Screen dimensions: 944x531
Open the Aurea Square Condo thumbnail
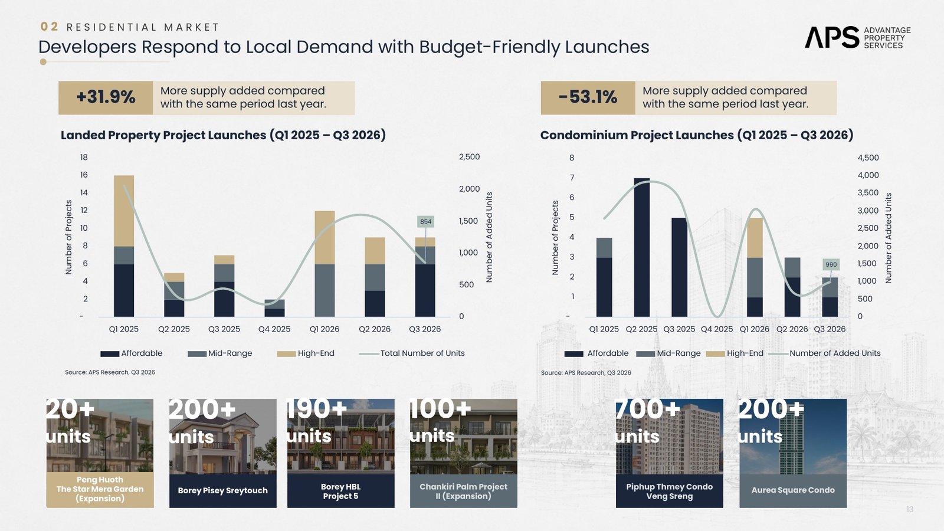coord(793,453)
